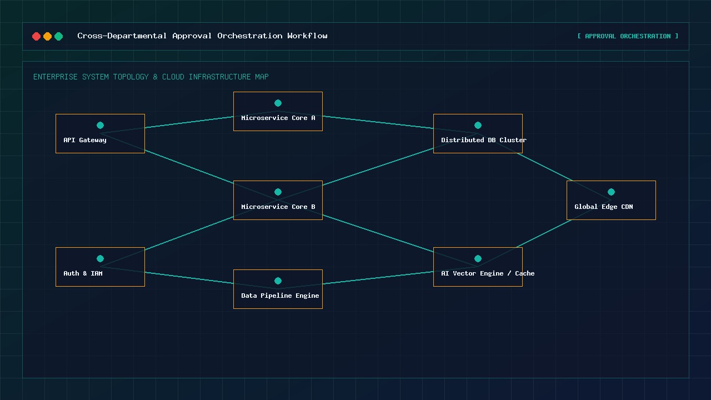Select the Auth & IAM label
Viewport: 711px width, 400px height.
(x=83, y=273)
